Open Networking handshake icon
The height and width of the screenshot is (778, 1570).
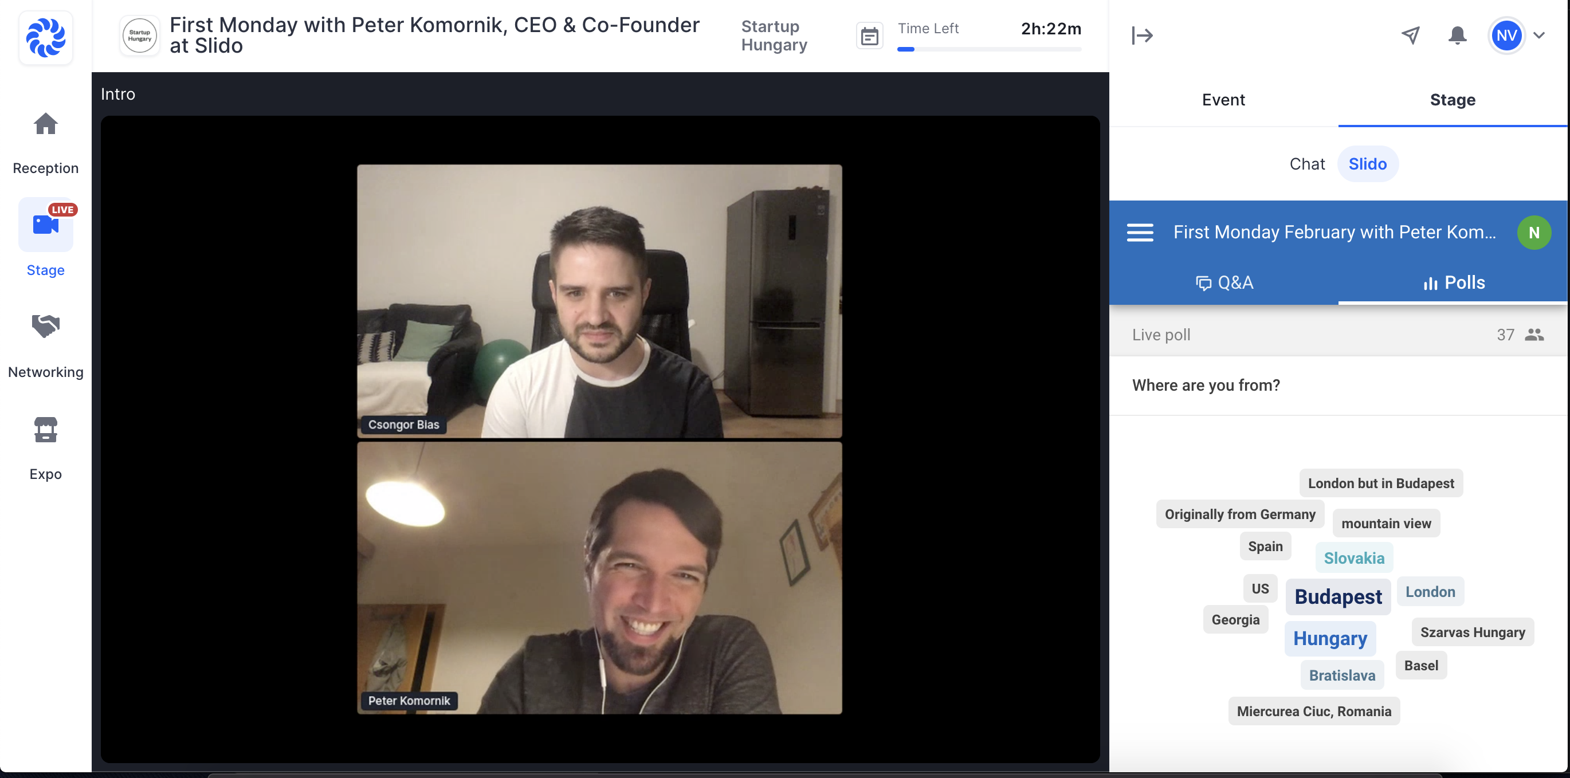coord(46,327)
